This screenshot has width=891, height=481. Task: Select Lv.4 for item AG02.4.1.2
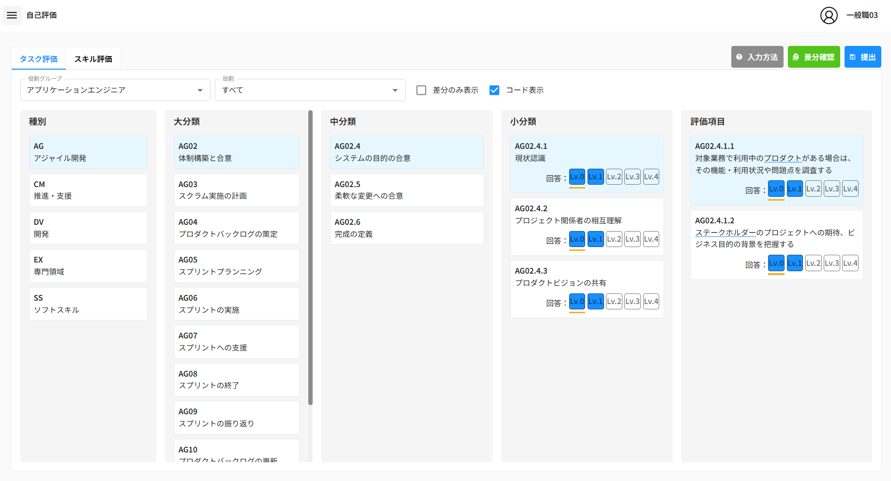(850, 263)
